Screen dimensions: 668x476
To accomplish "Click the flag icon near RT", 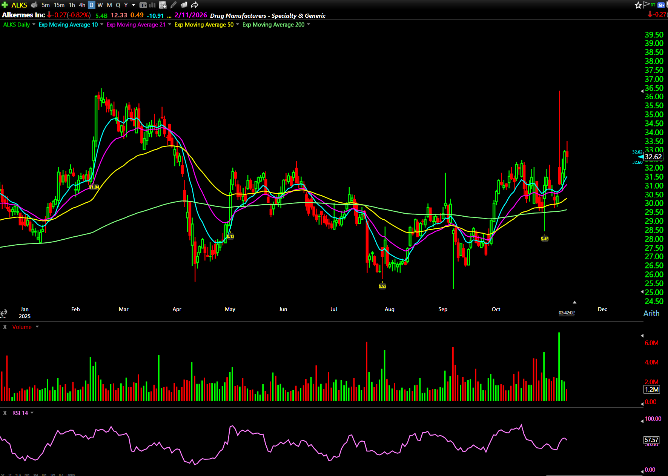I will coord(646,4).
